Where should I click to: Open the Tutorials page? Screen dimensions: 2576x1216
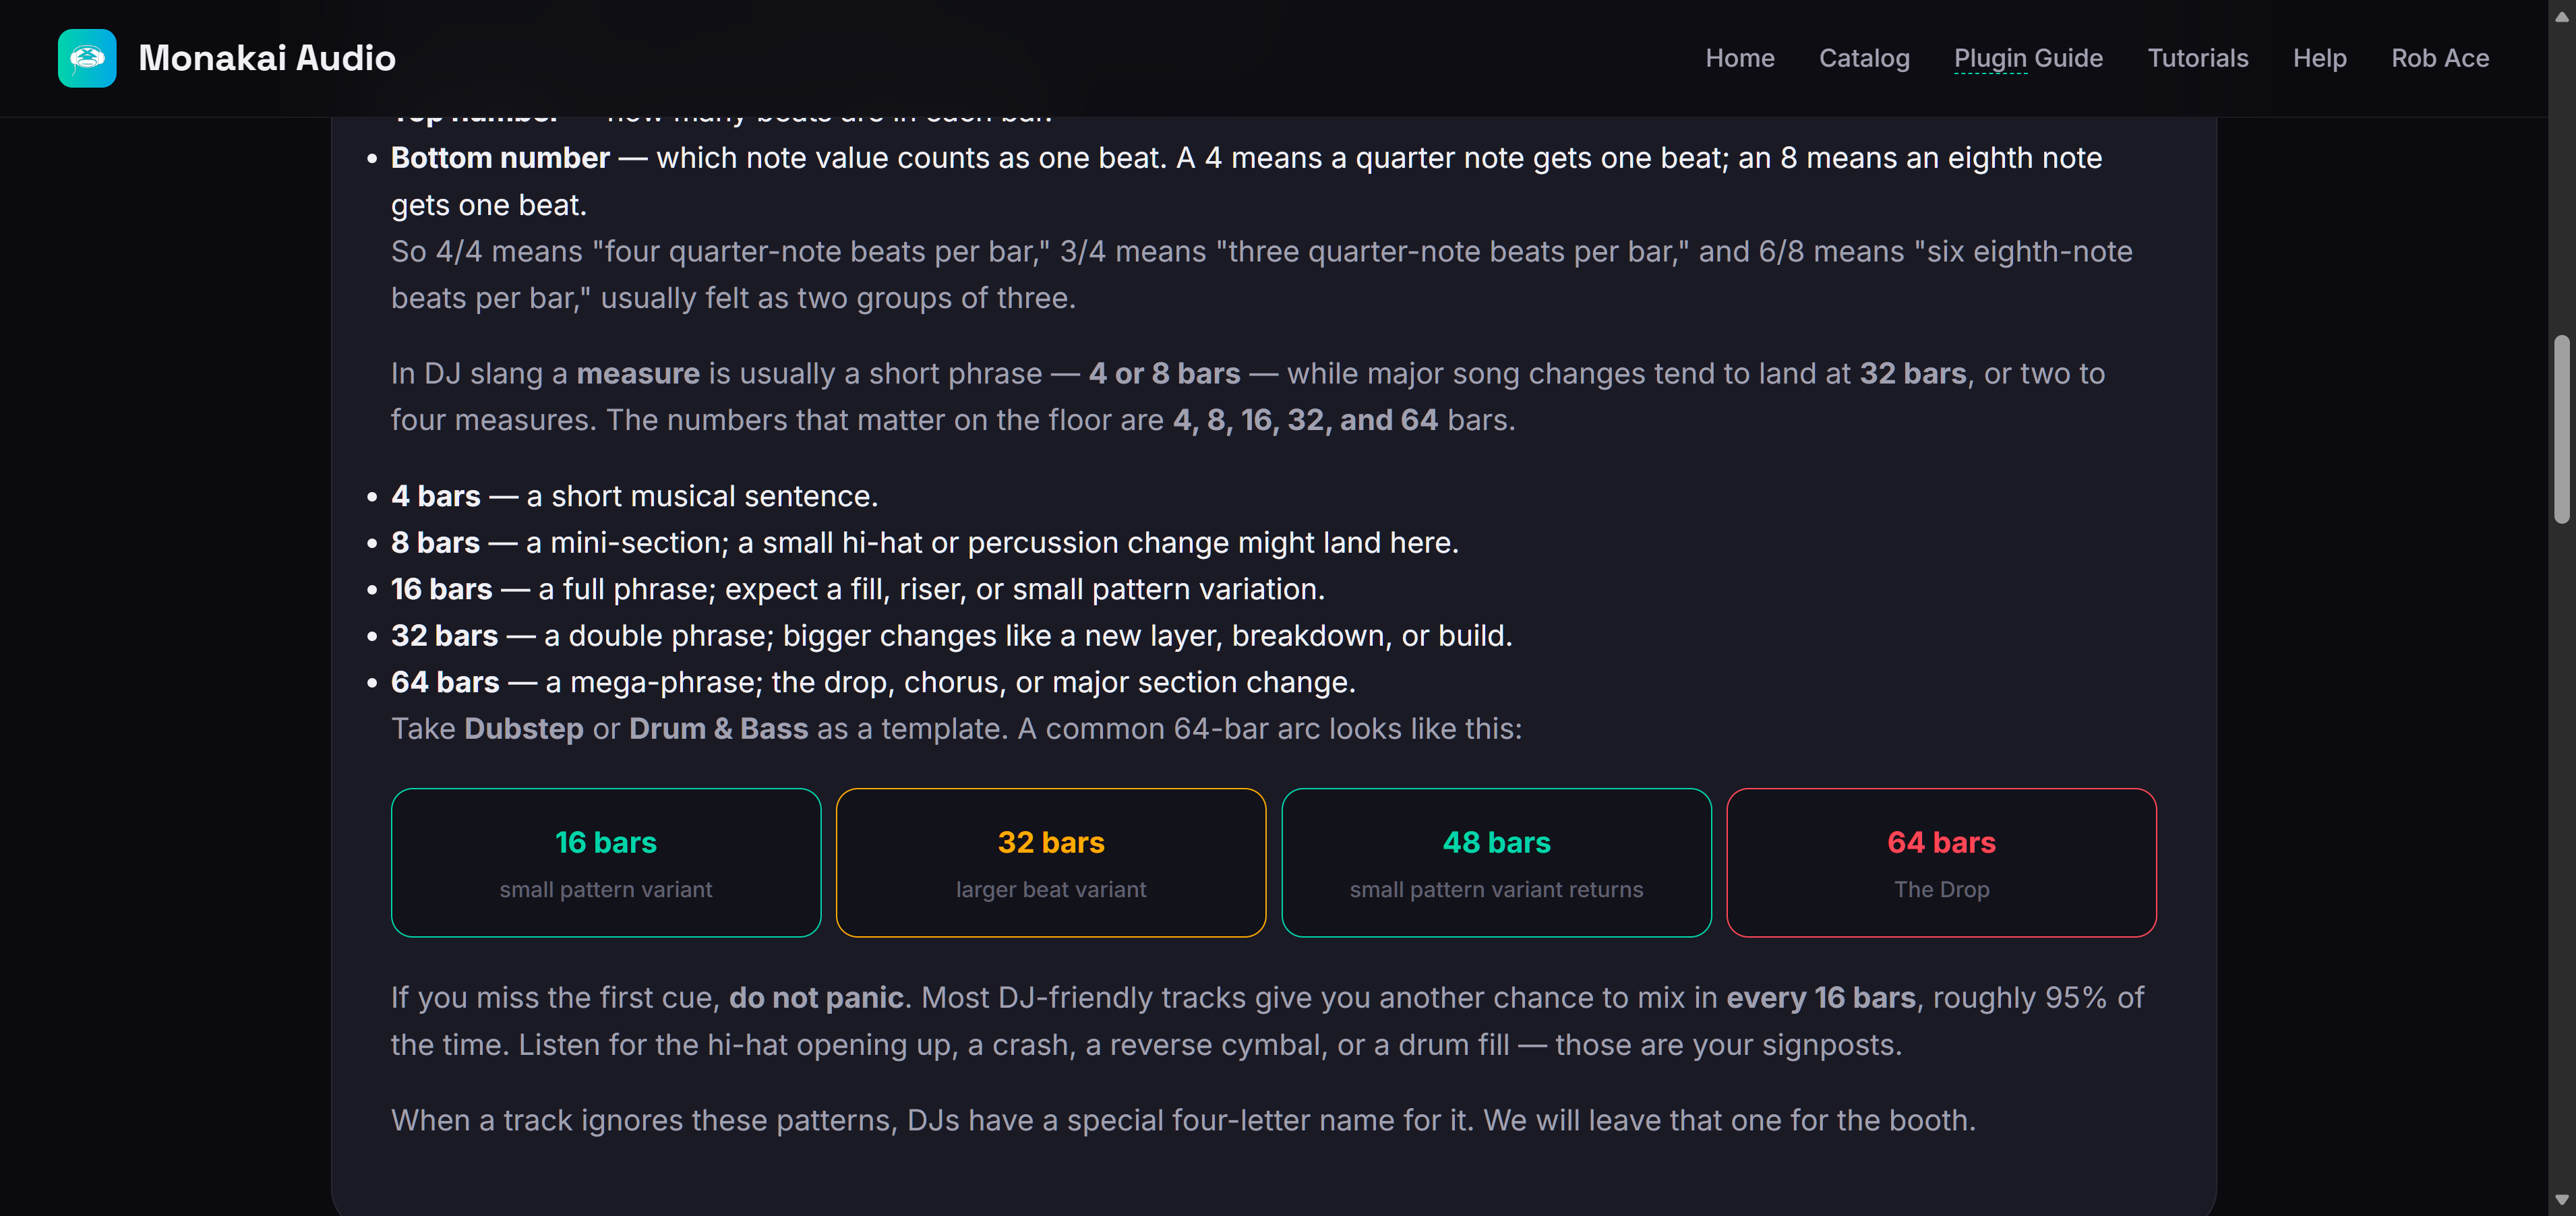(2197, 58)
